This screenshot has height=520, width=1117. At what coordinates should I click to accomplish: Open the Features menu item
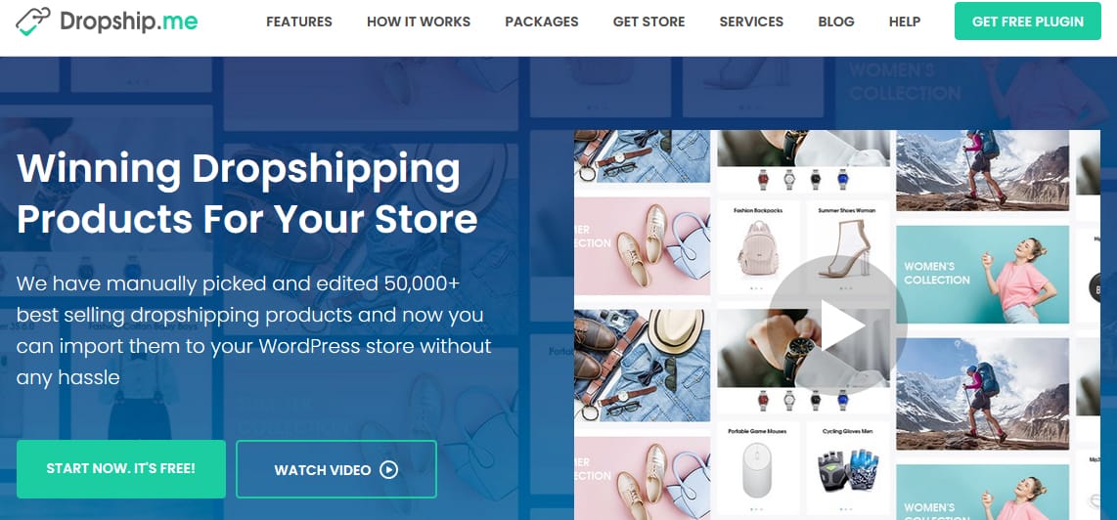pyautogui.click(x=299, y=22)
